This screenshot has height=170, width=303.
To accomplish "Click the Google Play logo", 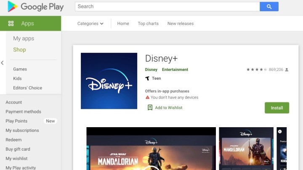I will pyautogui.click(x=35, y=7).
